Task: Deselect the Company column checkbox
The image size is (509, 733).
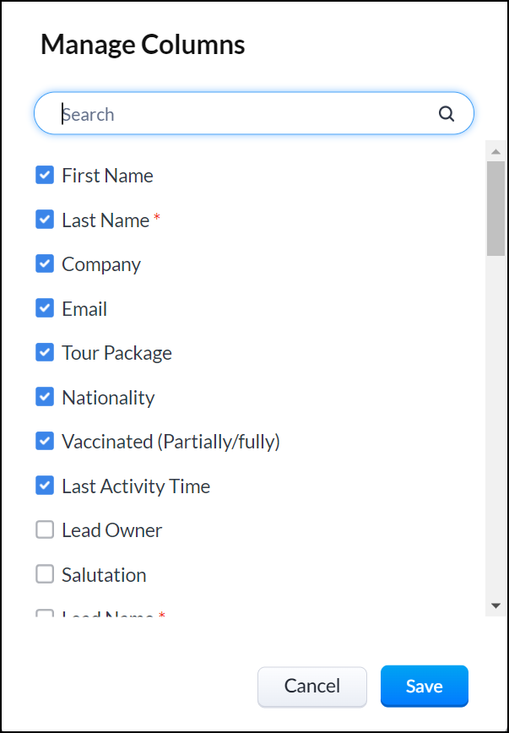Action: point(45,263)
